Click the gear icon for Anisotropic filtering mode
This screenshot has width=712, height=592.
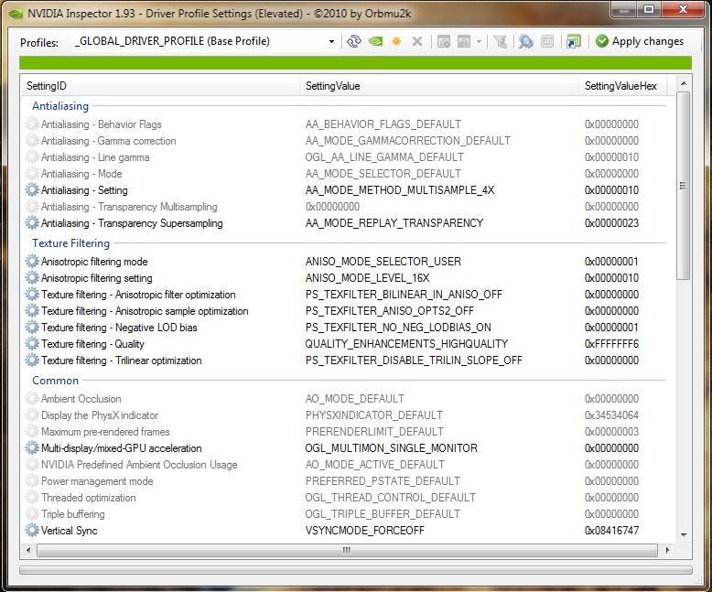32,261
